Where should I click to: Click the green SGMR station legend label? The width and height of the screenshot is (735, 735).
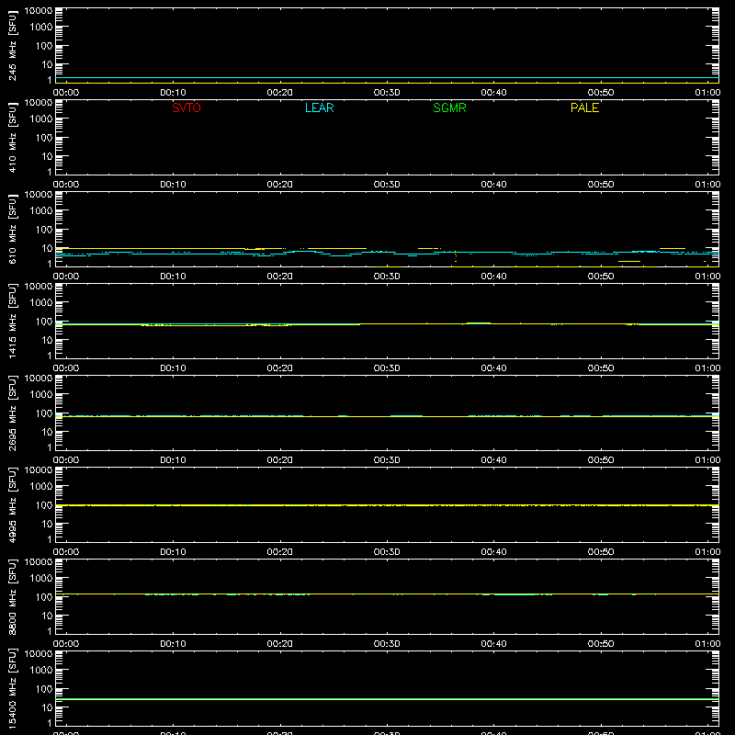(449, 107)
